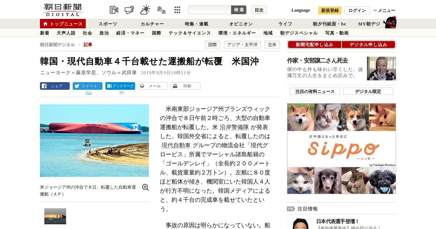Select the small ship thumbnail below caption
Screen dimensions: 436x229
[x=55, y=216]
